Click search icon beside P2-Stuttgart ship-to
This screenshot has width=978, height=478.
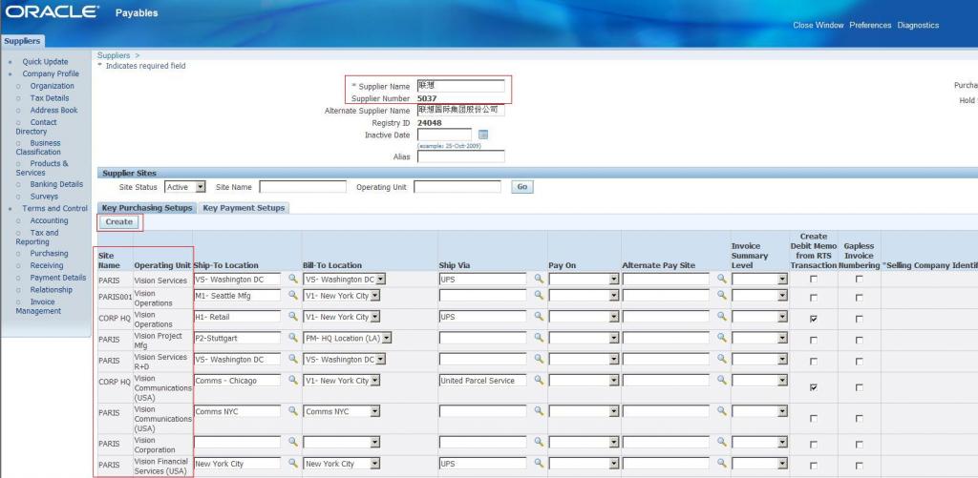pyautogui.click(x=292, y=337)
